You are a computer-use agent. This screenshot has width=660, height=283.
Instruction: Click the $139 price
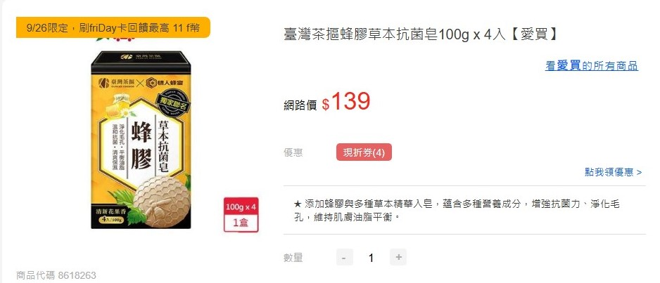coord(346,102)
